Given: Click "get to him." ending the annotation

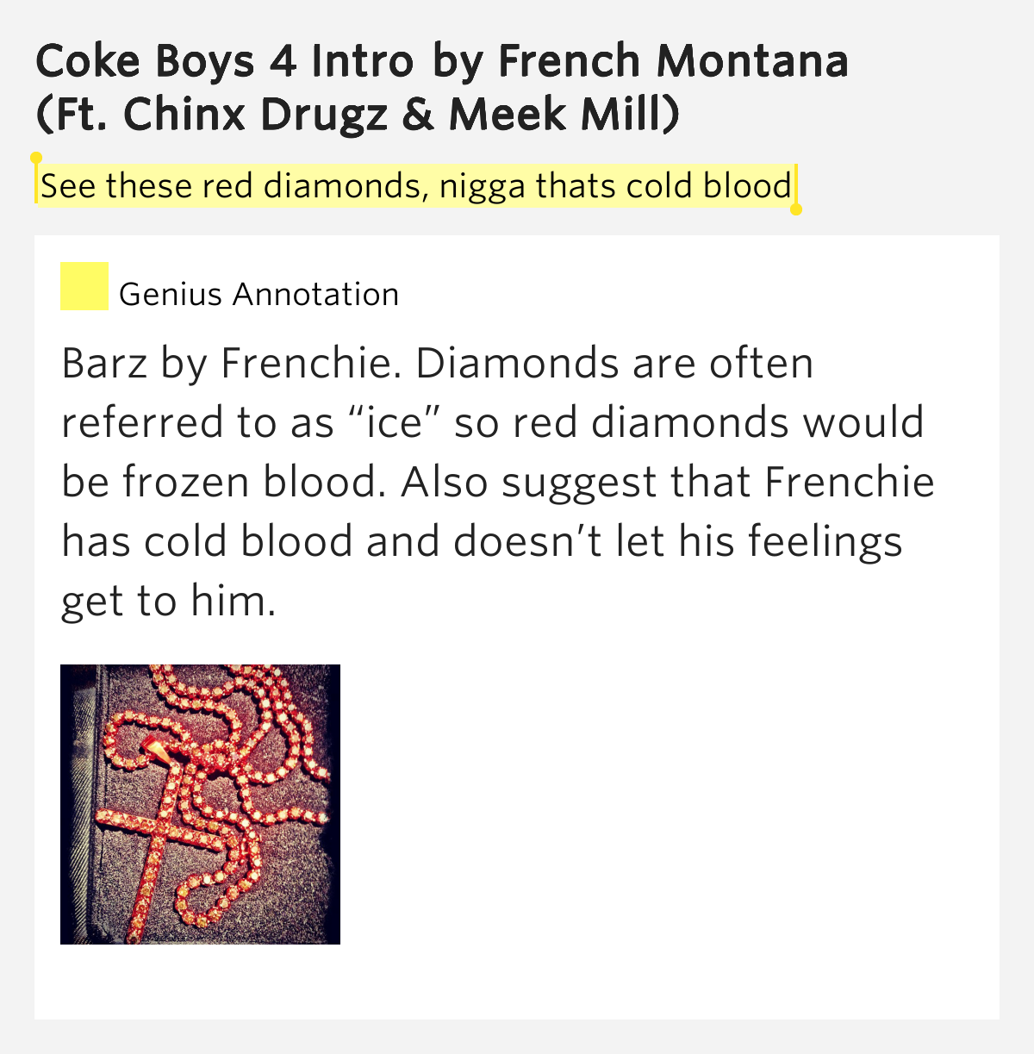Looking at the screenshot, I should pos(169,602).
